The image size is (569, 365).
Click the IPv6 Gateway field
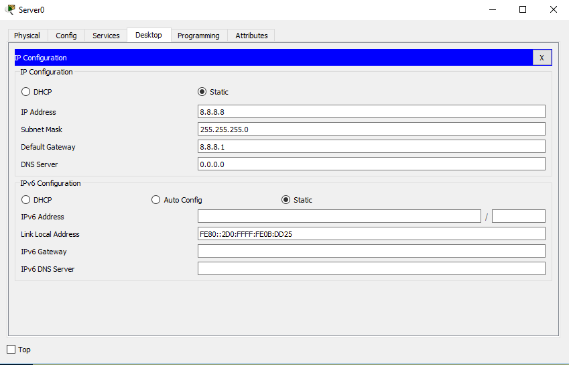[x=371, y=251]
